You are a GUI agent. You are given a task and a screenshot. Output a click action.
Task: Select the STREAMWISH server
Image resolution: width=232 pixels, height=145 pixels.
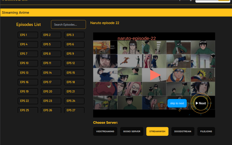coord(157,131)
